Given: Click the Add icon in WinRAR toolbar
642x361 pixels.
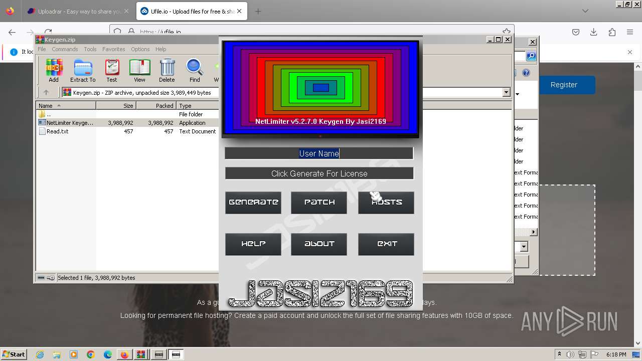Looking at the screenshot, I should [54, 70].
